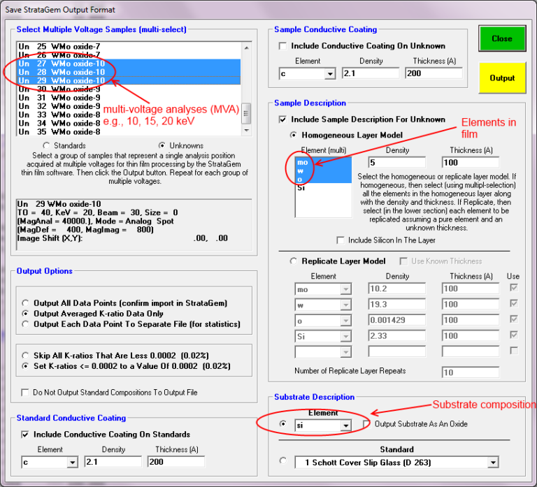This screenshot has width=537, height=487.
Task: Choose Replicate Layer Model option
Action: tap(293, 261)
